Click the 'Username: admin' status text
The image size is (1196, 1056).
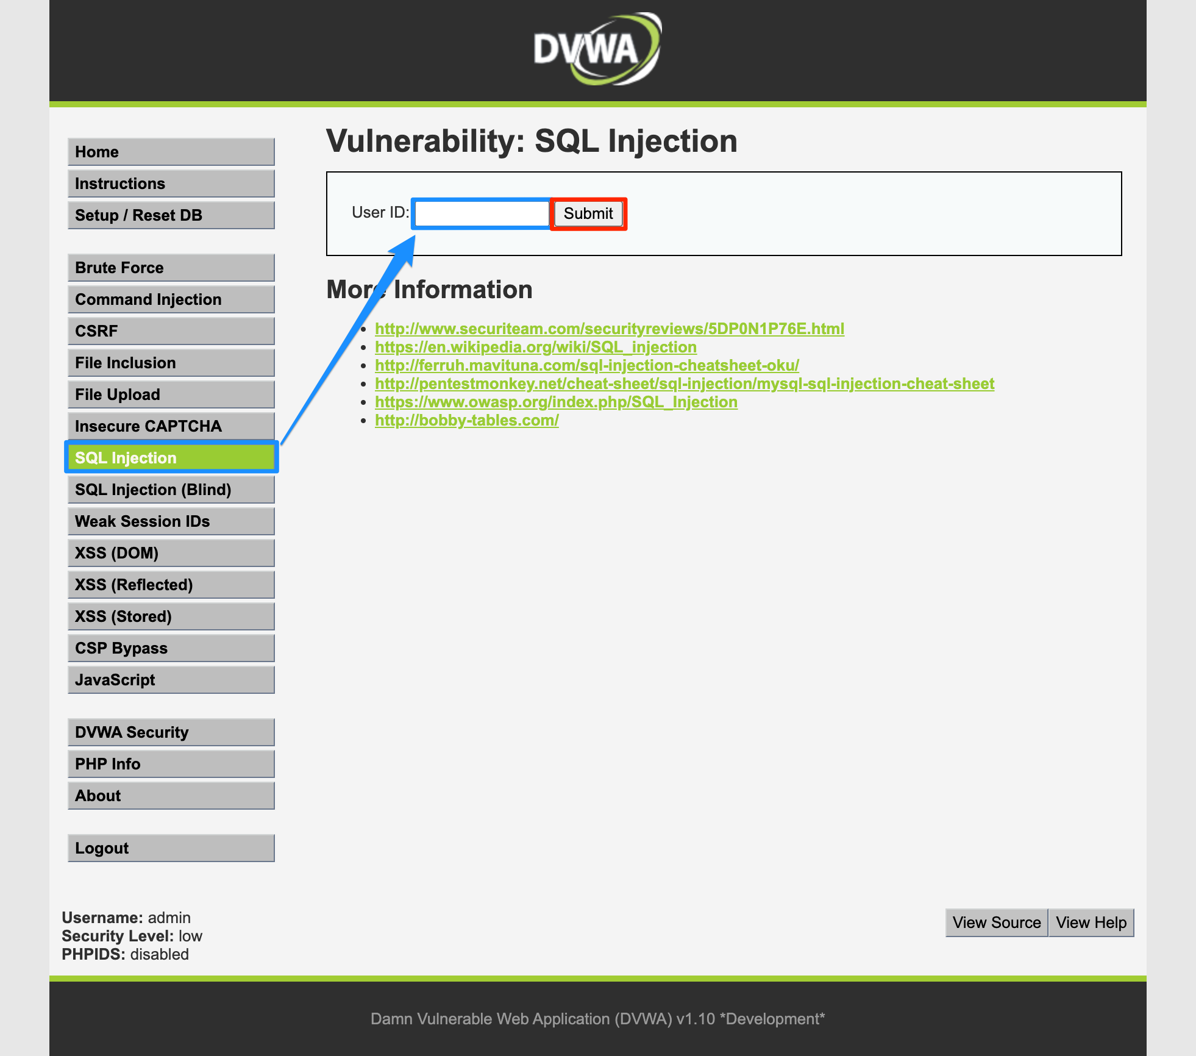point(126,918)
